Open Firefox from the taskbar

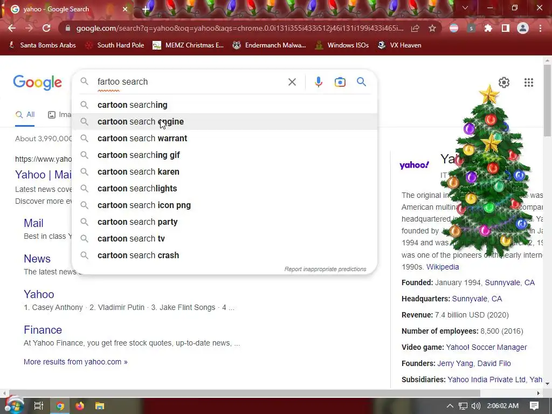80,406
